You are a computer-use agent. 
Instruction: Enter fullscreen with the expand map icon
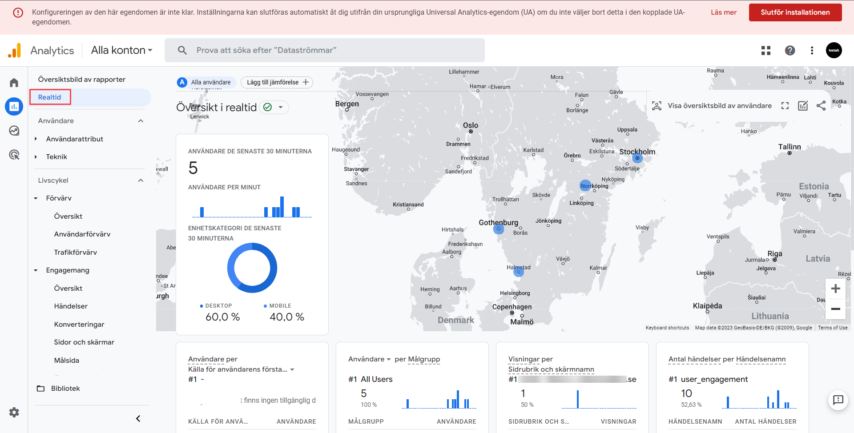(785, 106)
